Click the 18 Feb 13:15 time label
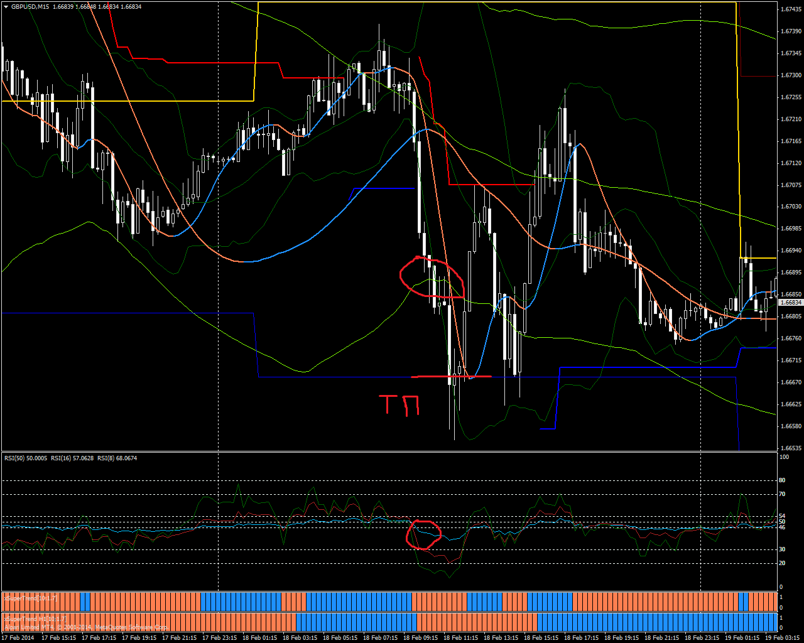The image size is (804, 643). coord(501,637)
